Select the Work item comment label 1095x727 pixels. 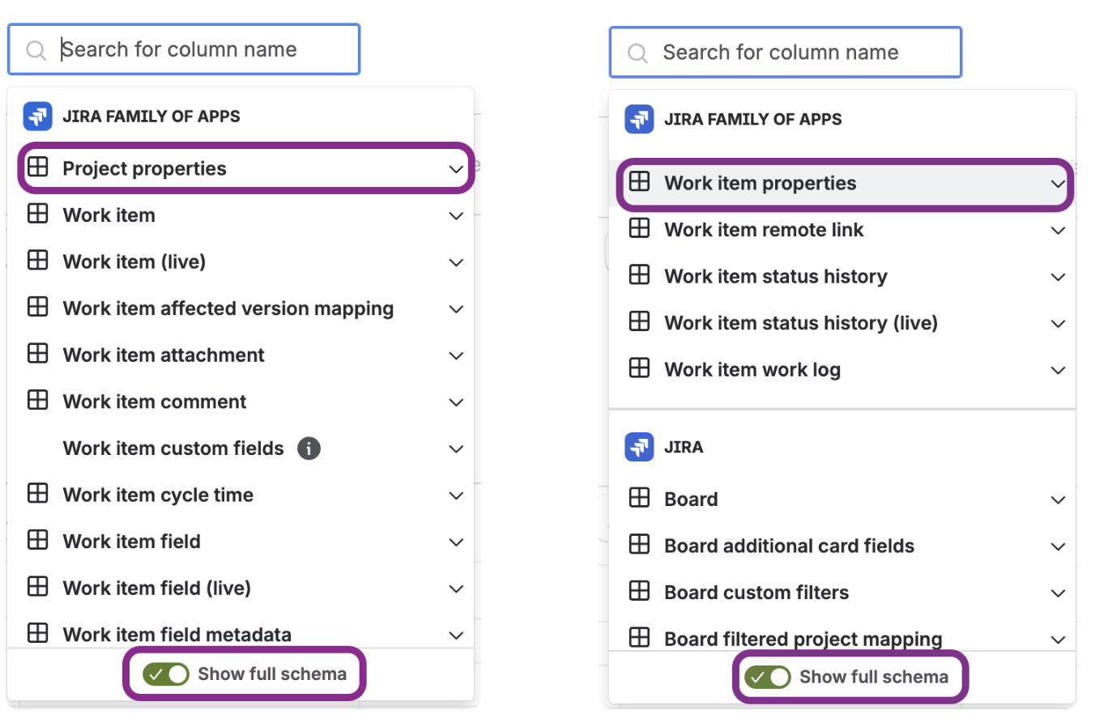(x=155, y=402)
